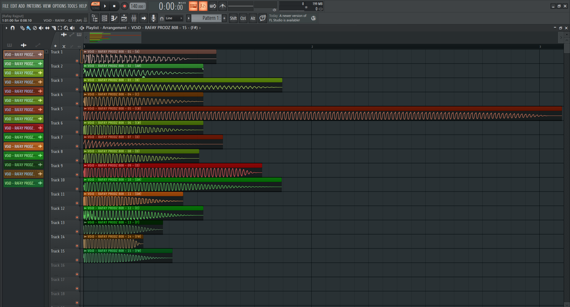The width and height of the screenshot is (570, 307).
Task: Select the Zoom tool
Action: (66, 28)
